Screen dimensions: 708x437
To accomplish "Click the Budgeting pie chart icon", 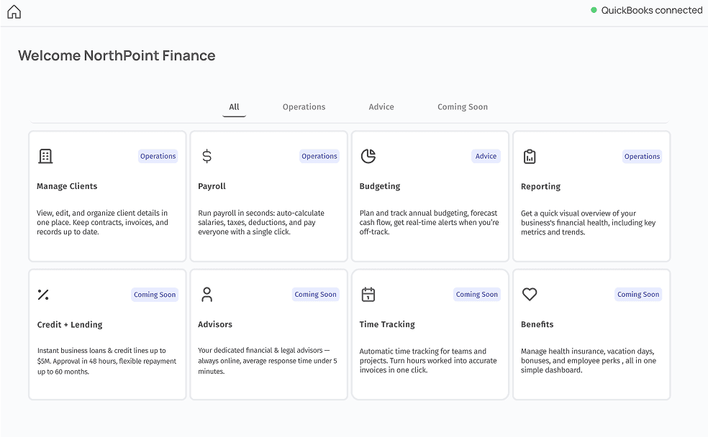I will point(367,156).
